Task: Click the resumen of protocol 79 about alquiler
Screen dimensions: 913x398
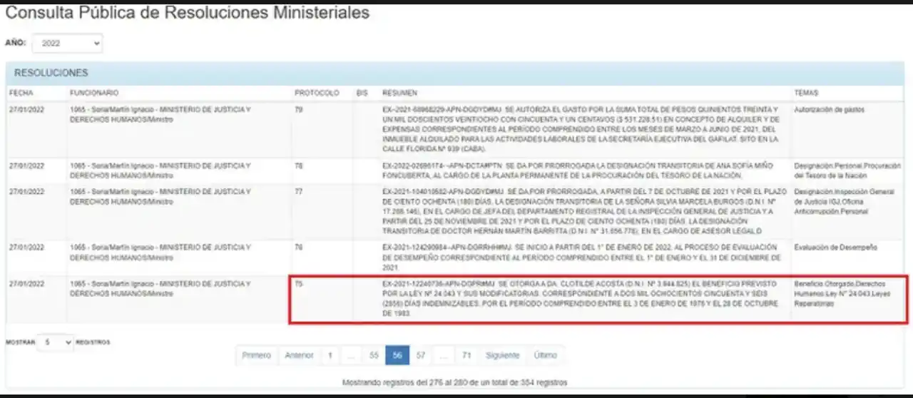Action: [583, 130]
